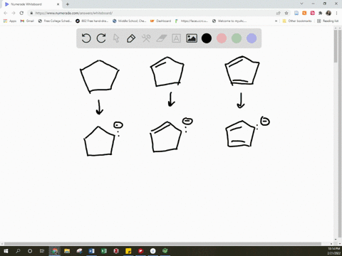Open the Windows Start menu

click(x=6, y=251)
